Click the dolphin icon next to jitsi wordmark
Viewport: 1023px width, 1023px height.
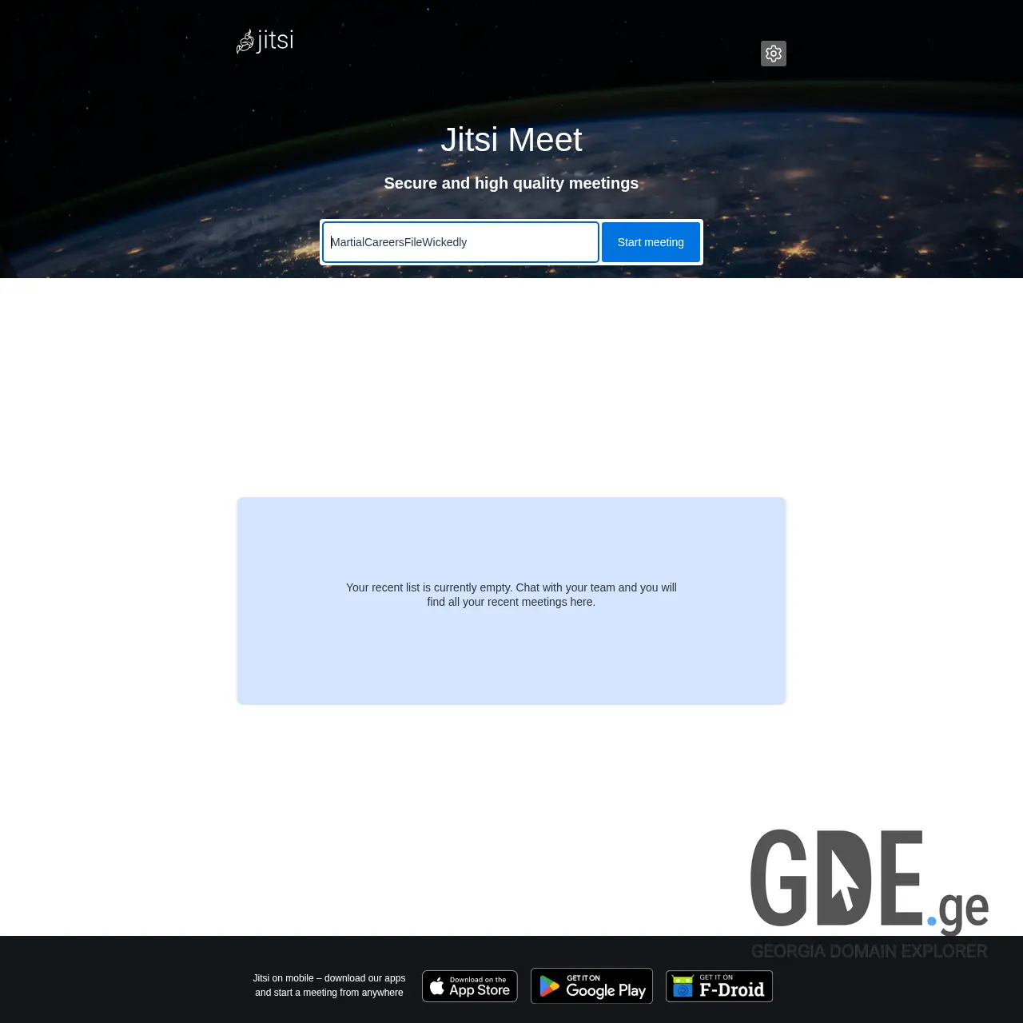(x=244, y=41)
